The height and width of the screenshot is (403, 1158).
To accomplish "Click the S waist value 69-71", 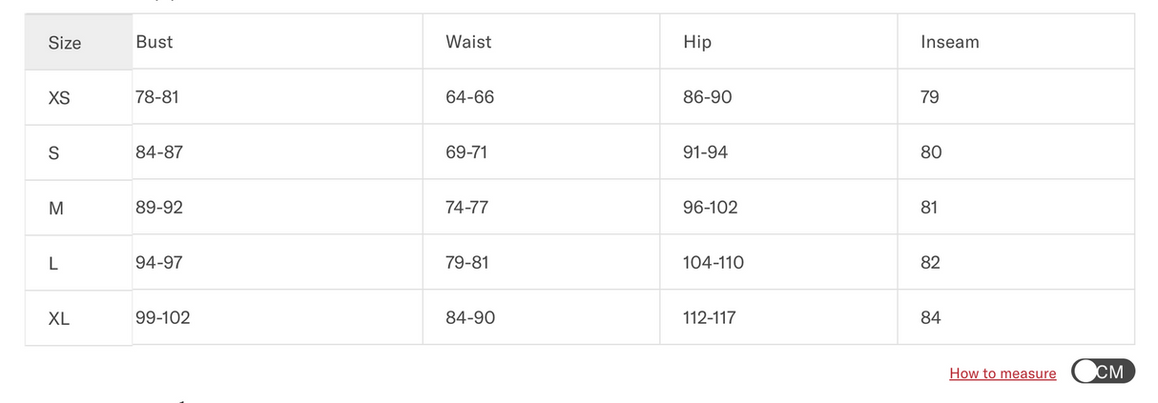I will [x=466, y=152].
